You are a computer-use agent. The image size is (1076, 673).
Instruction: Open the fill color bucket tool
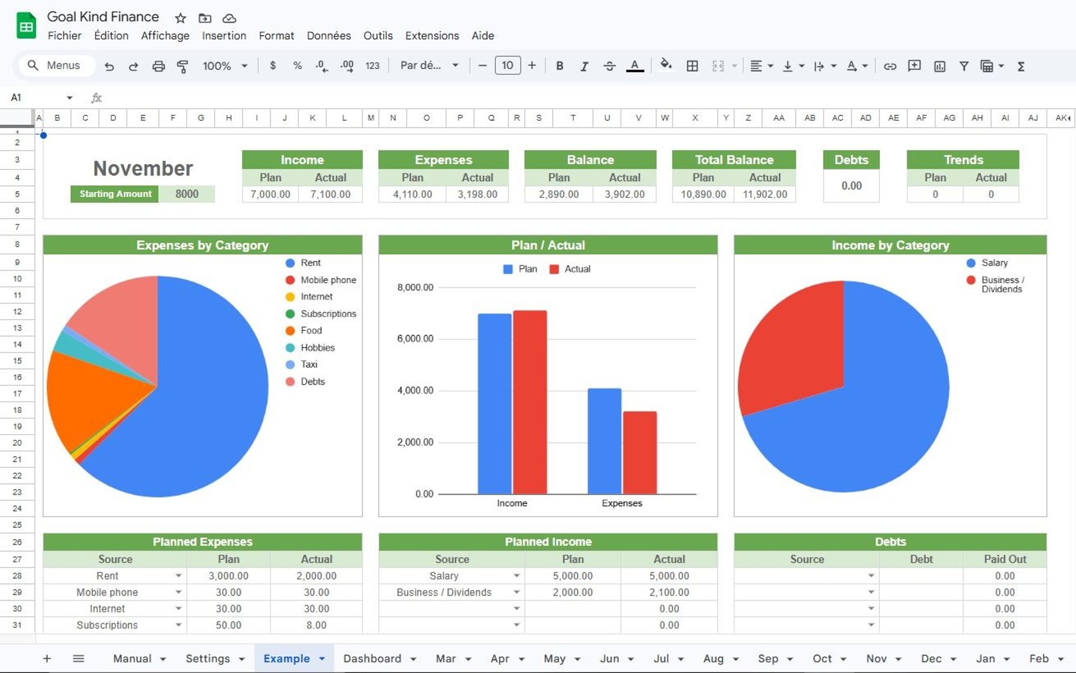(x=666, y=65)
